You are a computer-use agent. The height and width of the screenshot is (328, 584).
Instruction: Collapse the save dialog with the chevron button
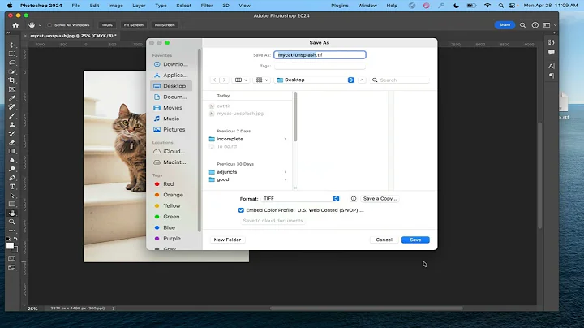(362, 80)
